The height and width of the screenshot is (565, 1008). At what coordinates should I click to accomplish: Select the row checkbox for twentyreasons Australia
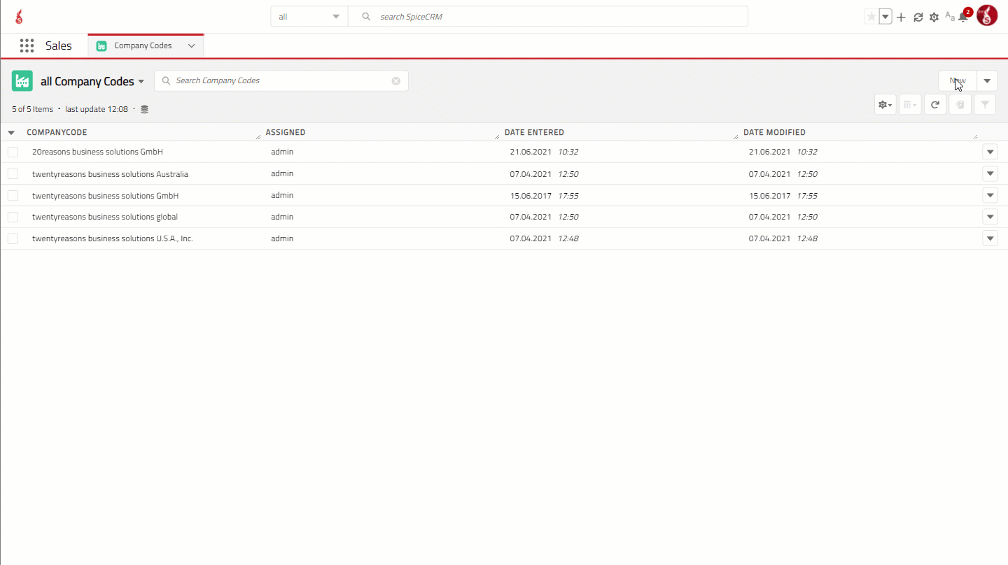point(13,173)
